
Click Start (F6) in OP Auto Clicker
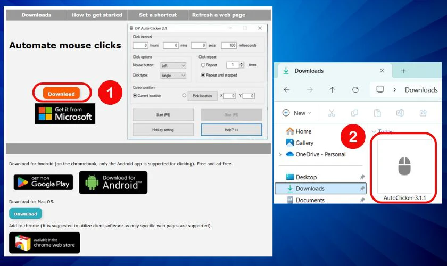click(163, 114)
